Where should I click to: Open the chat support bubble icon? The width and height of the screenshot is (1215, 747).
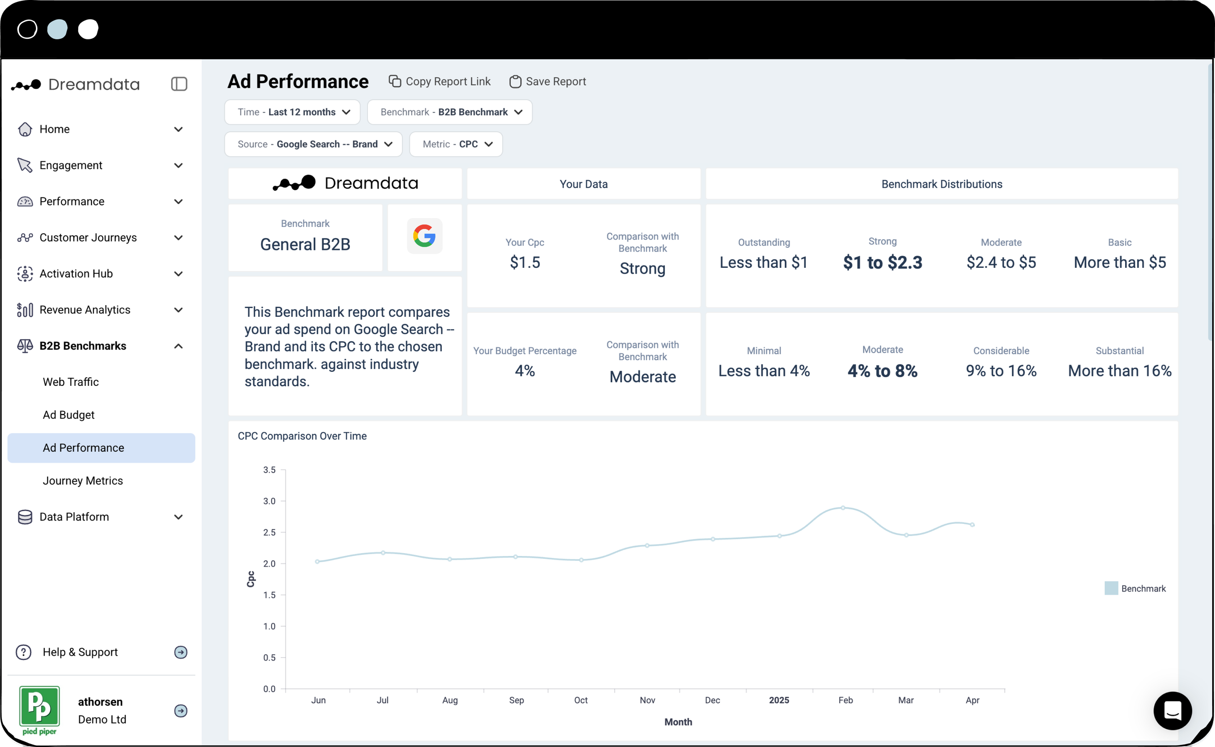click(x=1172, y=711)
